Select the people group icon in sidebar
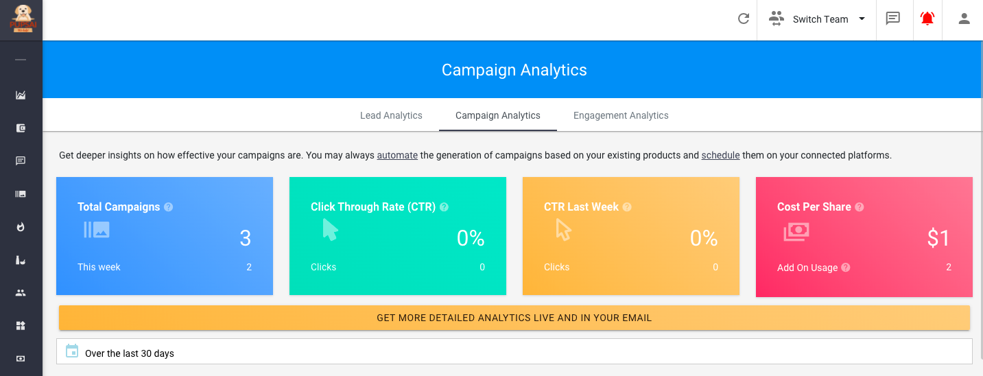 coord(21,293)
